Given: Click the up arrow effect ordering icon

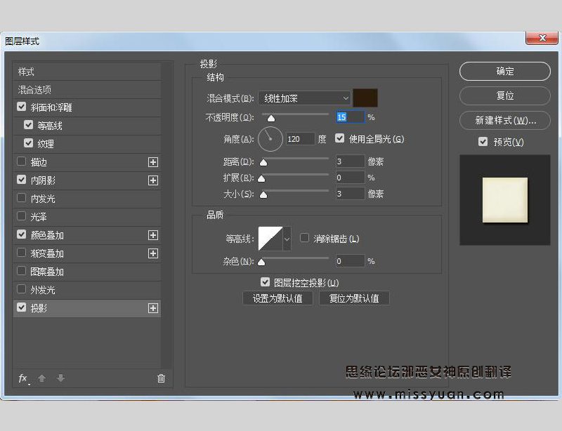Looking at the screenshot, I should (x=41, y=378).
